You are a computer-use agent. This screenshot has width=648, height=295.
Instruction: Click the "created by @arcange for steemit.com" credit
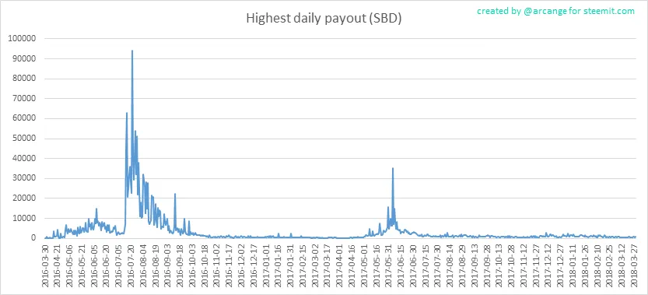pyautogui.click(x=555, y=11)
